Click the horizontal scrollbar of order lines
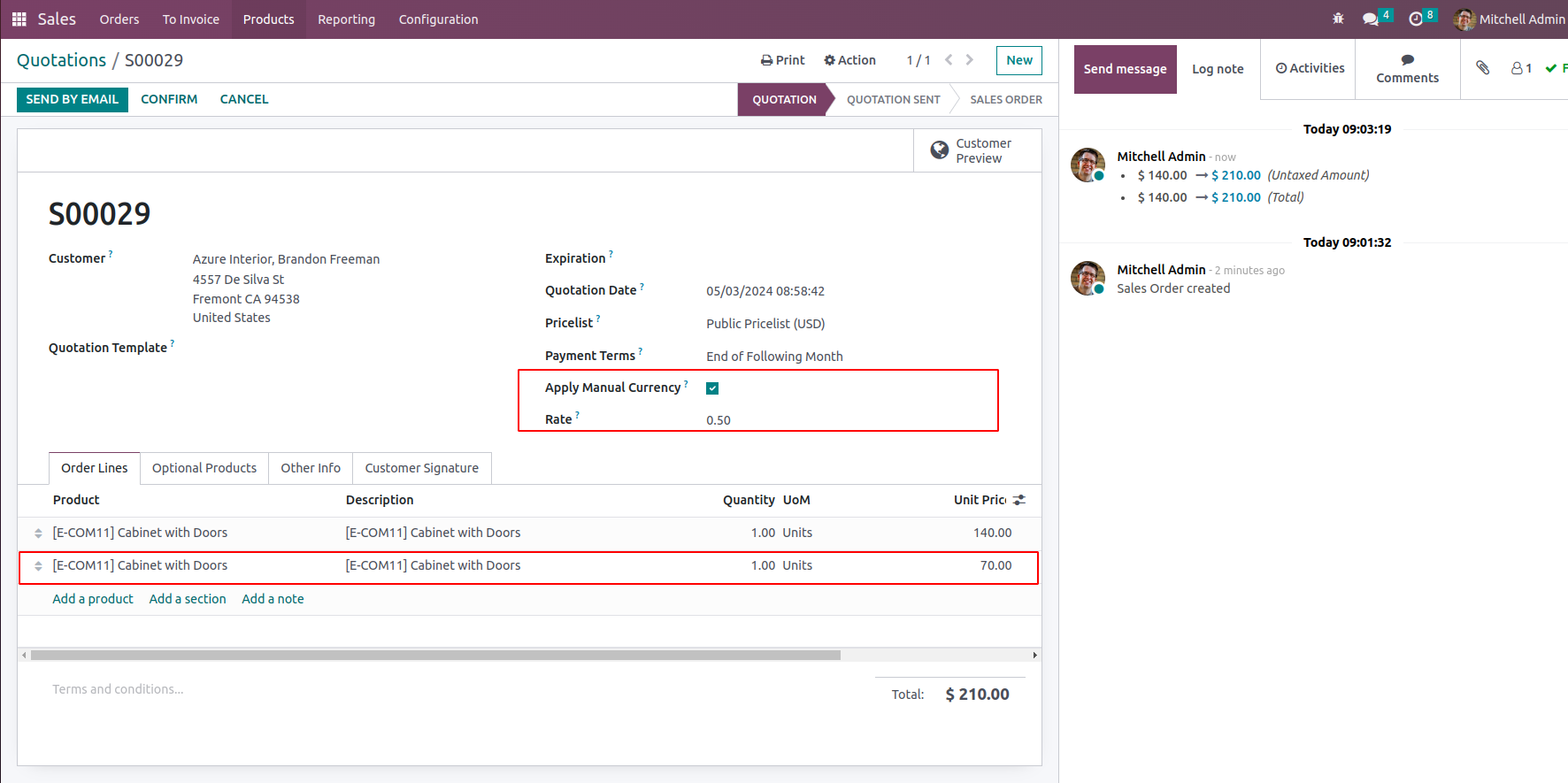 435,656
